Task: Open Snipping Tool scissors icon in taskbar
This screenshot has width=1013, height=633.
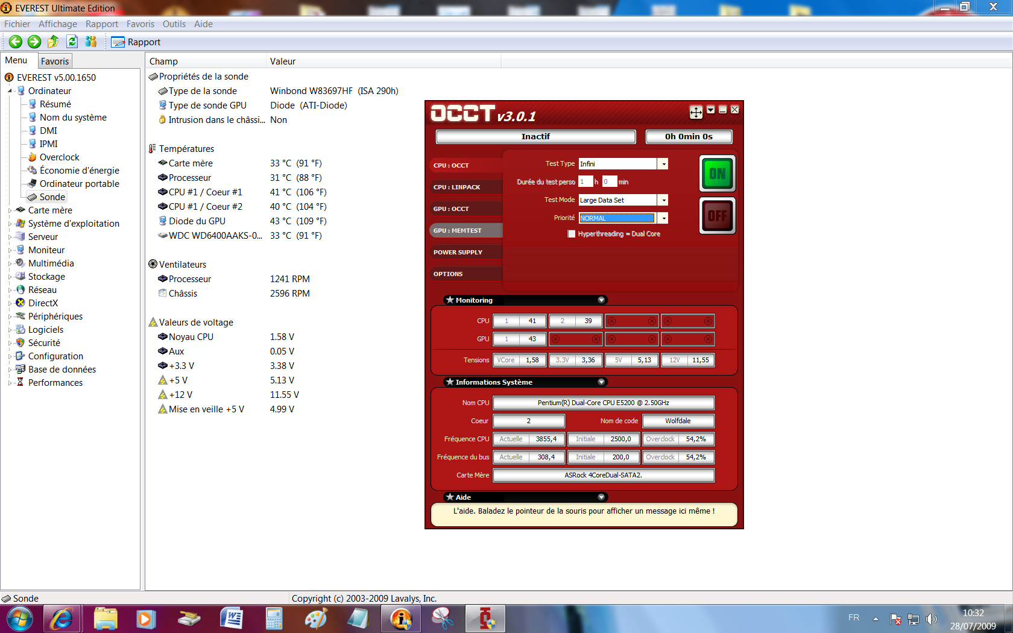Action: pos(443,619)
